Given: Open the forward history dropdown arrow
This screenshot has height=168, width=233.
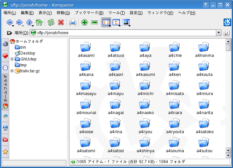Looking at the screenshot, I should 23,26.
